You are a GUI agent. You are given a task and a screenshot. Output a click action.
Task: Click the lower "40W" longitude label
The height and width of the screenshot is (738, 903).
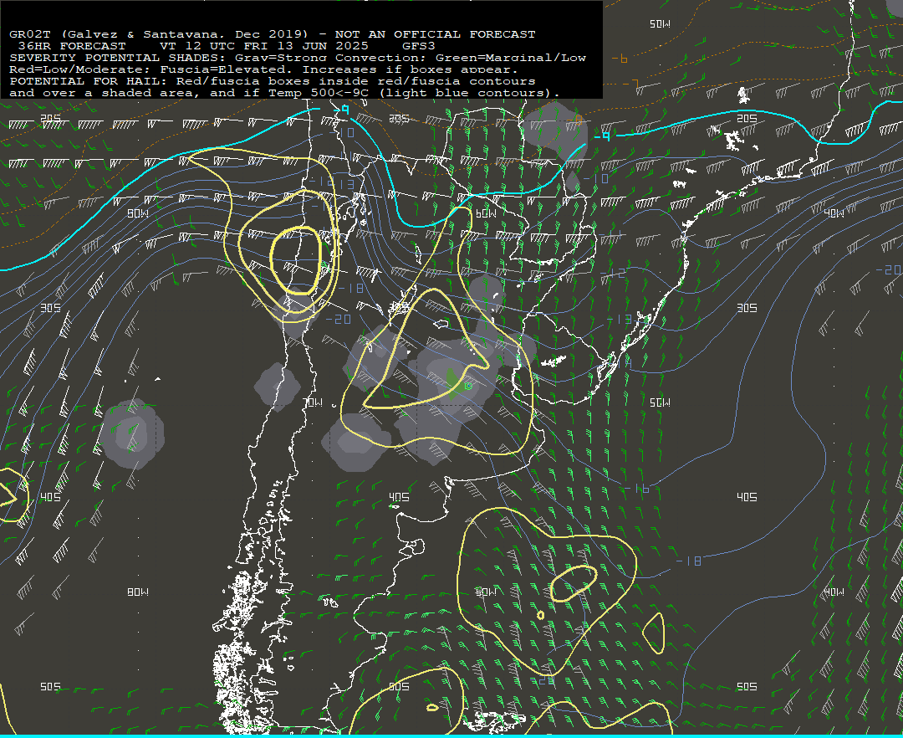pos(834,592)
